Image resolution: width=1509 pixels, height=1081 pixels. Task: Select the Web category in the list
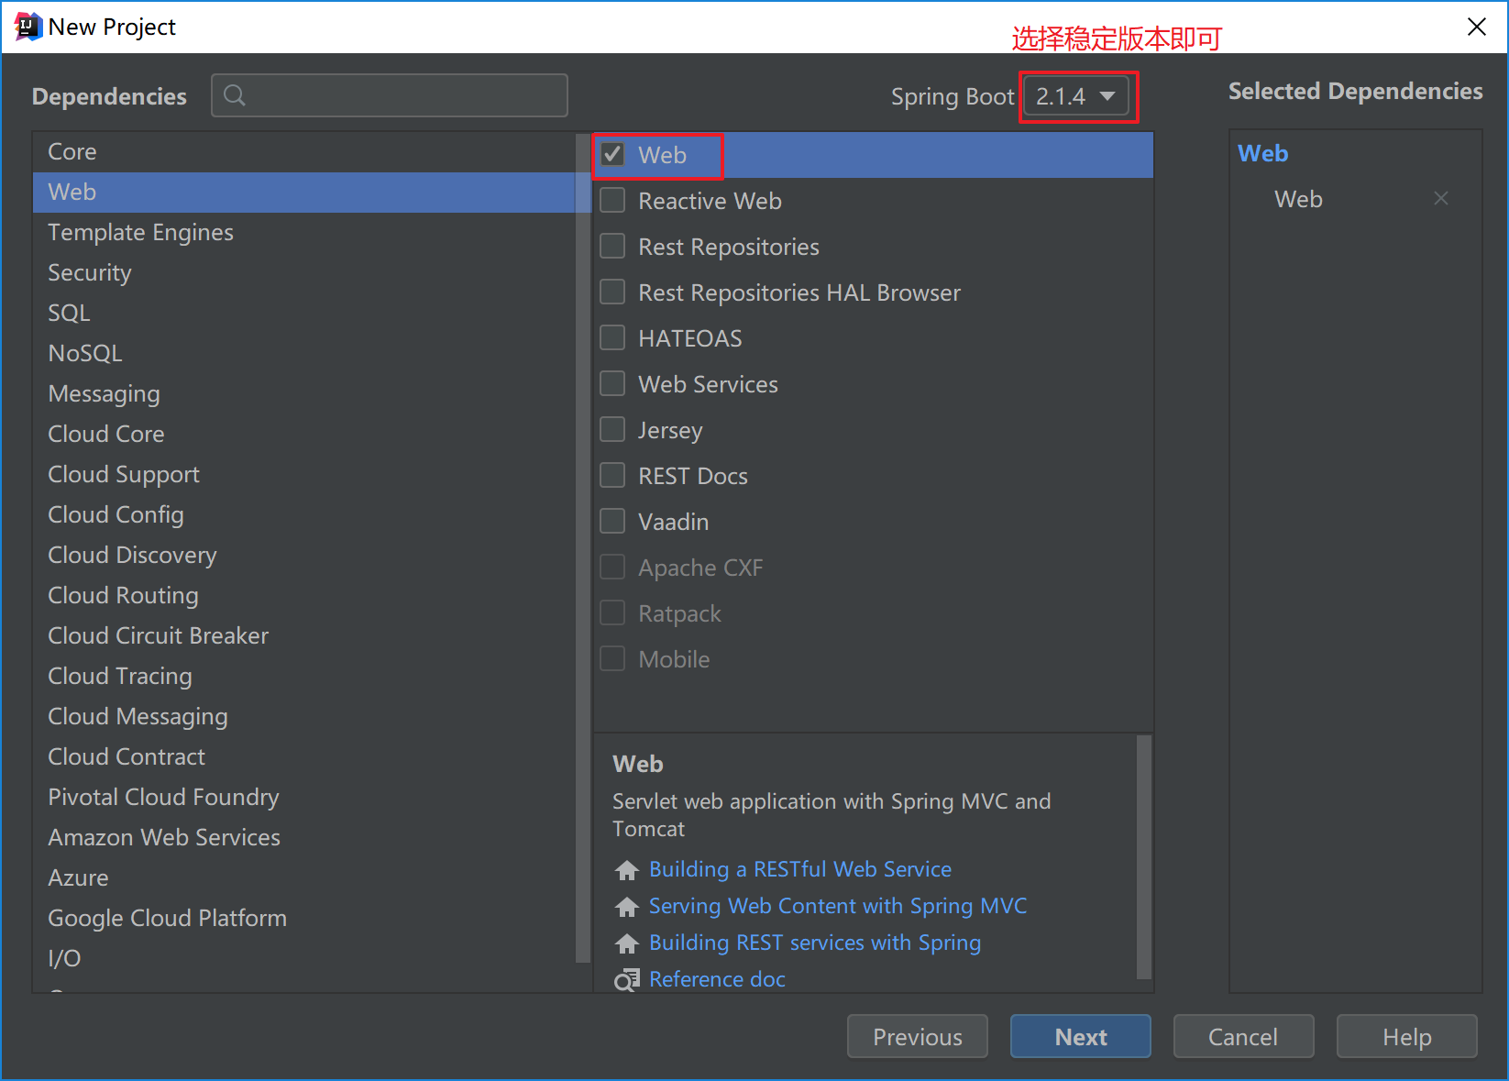(304, 192)
